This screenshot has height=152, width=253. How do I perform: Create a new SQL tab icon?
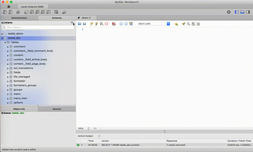click(5, 12)
